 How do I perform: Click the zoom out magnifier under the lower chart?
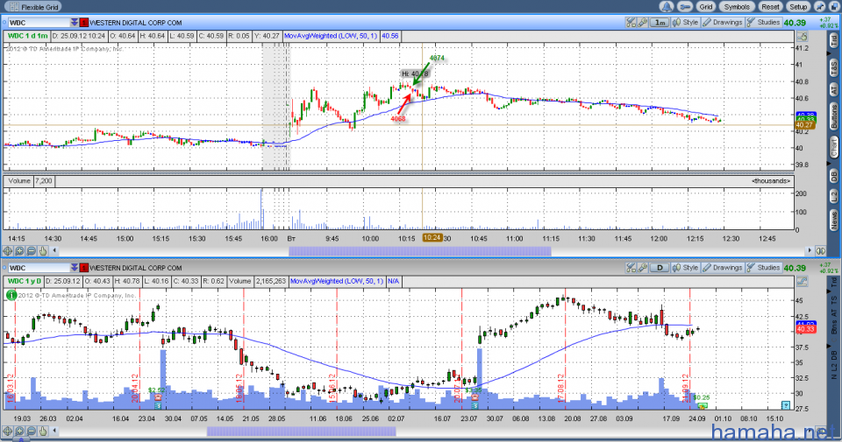click(x=32, y=431)
